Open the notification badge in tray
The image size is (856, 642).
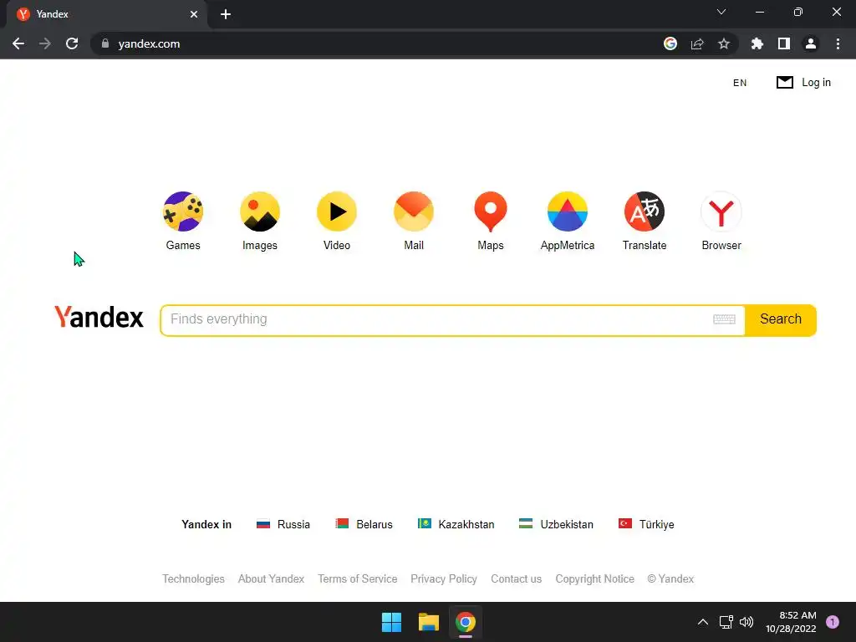(x=833, y=622)
